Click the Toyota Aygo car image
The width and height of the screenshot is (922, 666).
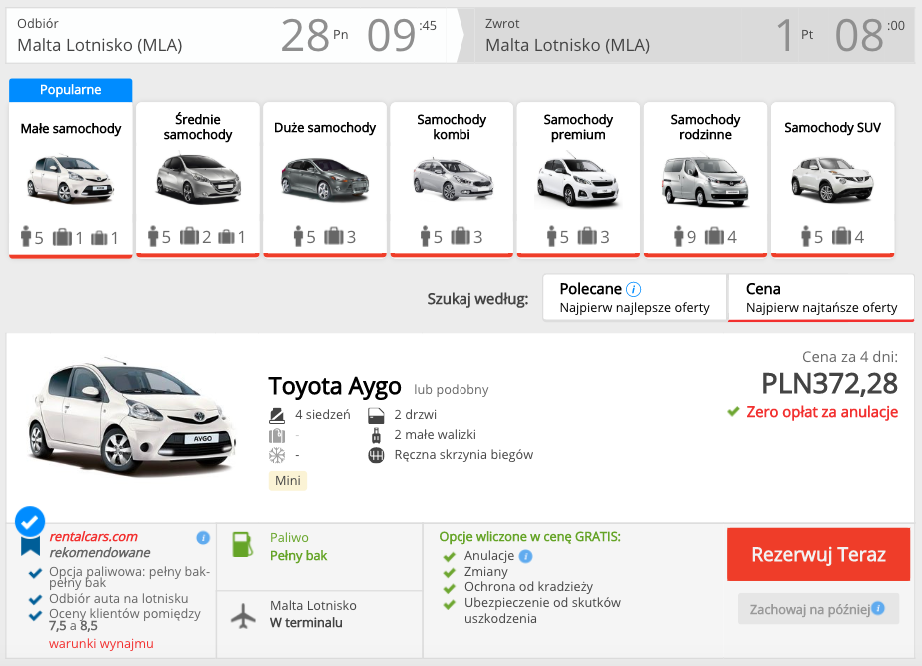[x=131, y=417]
